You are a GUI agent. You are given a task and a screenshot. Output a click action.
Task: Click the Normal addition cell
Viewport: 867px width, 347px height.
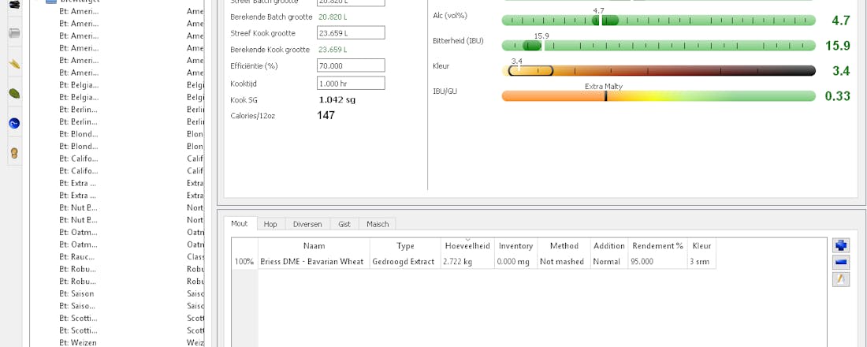[x=608, y=261]
